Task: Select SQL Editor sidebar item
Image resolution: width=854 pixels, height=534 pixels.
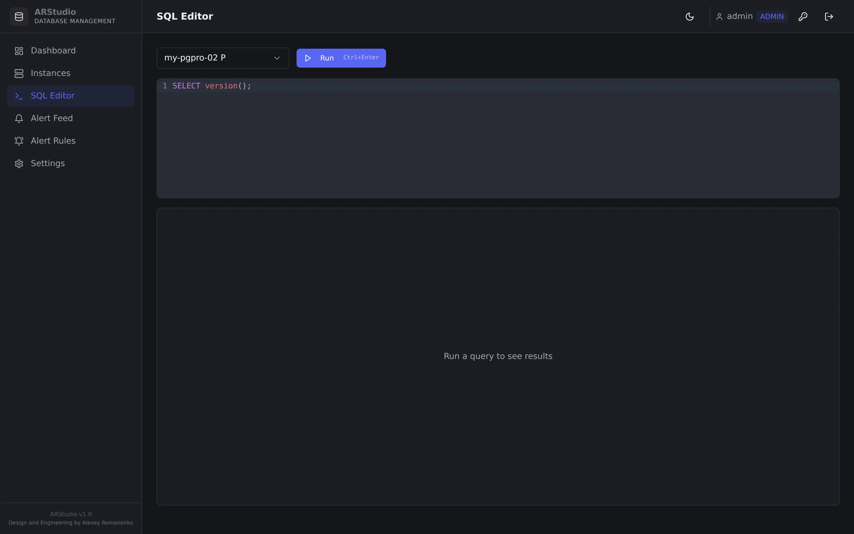Action: [x=71, y=96]
